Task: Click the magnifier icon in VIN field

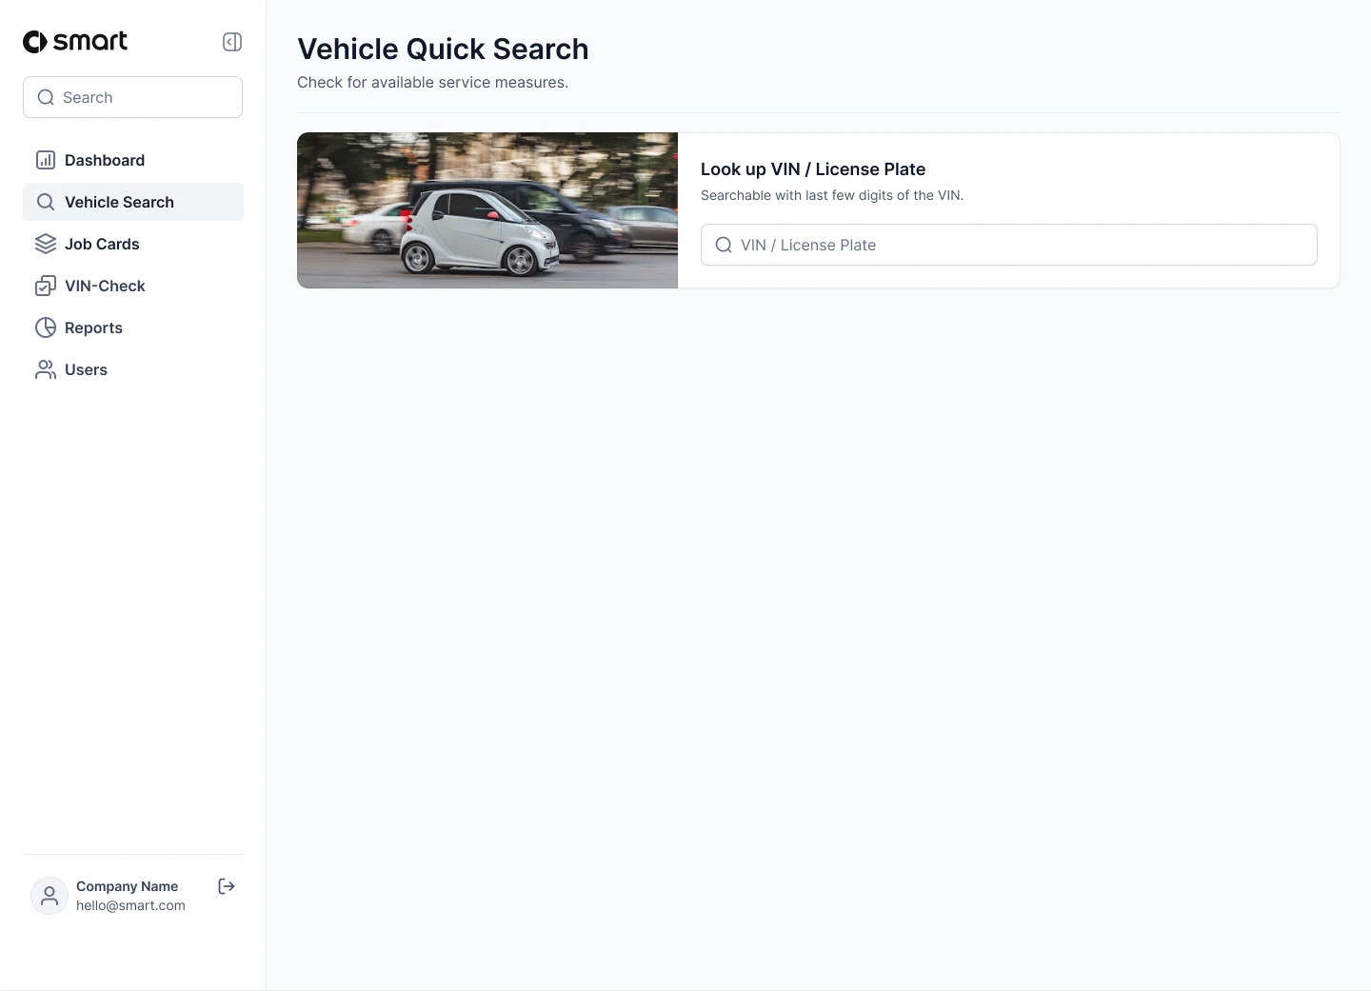Action: click(724, 245)
